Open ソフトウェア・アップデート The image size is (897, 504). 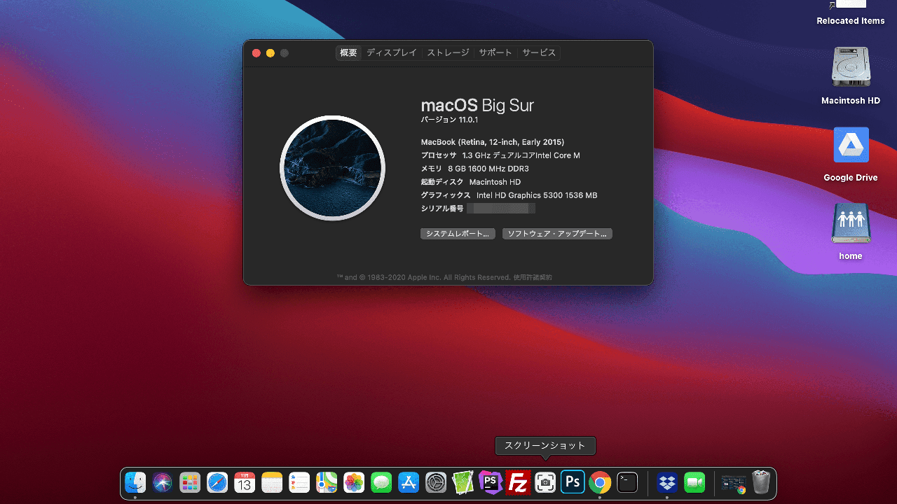557,233
